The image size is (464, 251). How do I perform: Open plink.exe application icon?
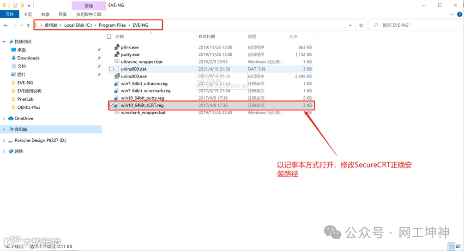117,47
